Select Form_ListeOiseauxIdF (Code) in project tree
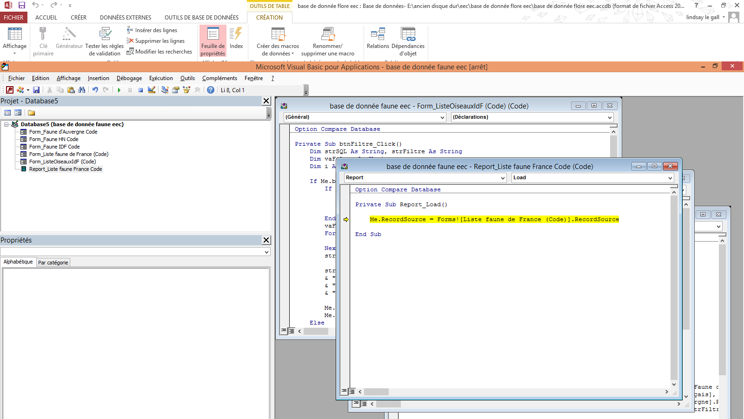Viewport: 744px width, 419px height. click(x=62, y=162)
